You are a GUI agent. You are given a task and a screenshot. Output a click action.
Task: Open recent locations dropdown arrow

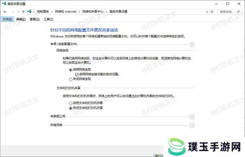click(x=18, y=12)
